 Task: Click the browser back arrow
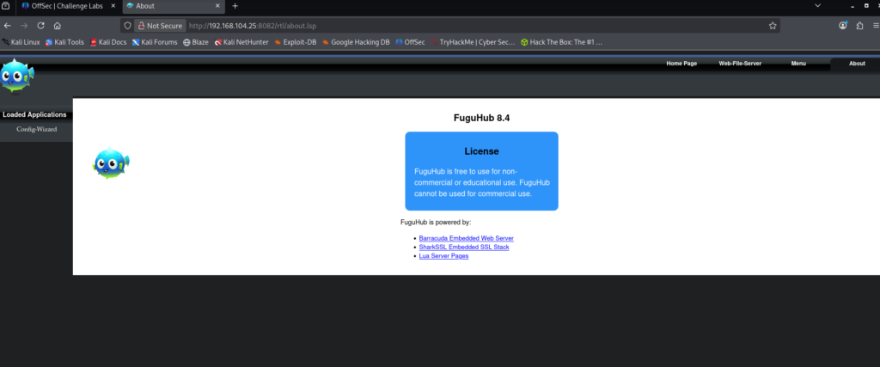(9, 26)
